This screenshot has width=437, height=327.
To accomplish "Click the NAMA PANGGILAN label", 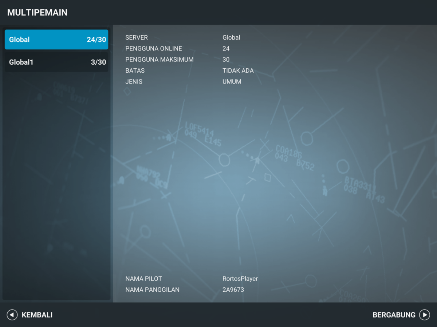I will [x=152, y=290].
